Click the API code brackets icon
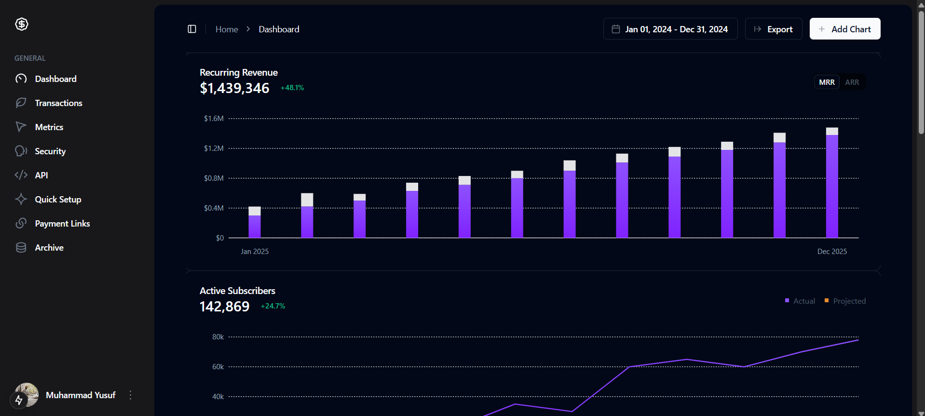The image size is (925, 416). tap(21, 175)
